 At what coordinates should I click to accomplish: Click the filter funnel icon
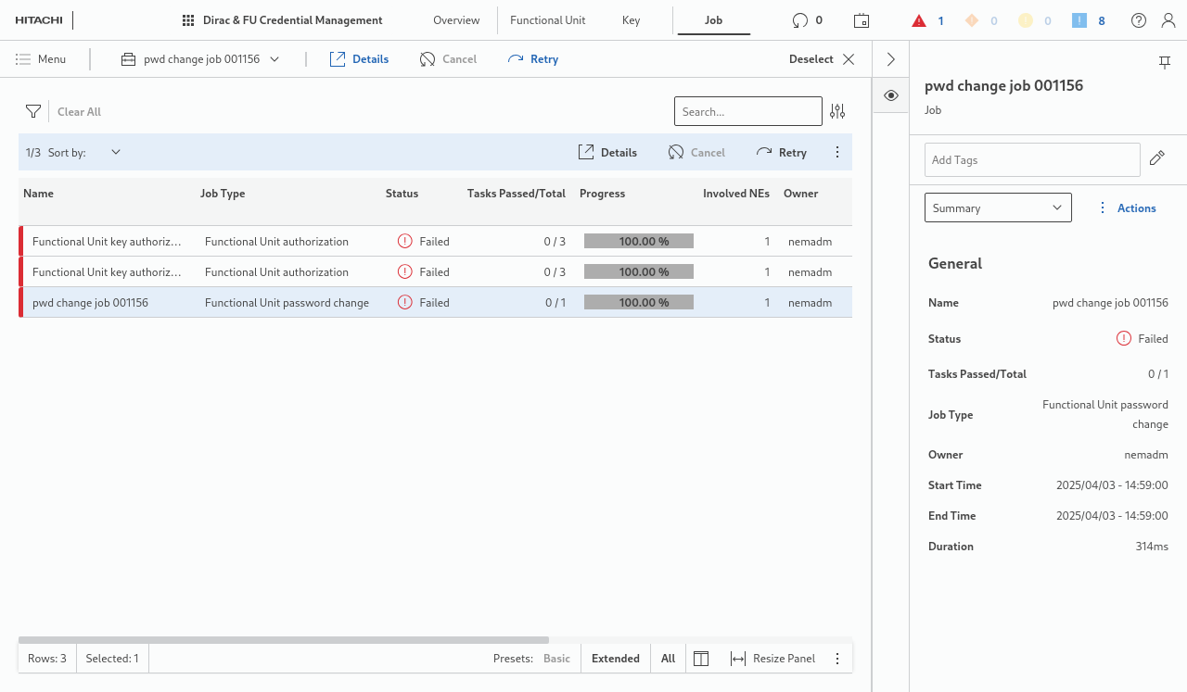[x=33, y=111]
